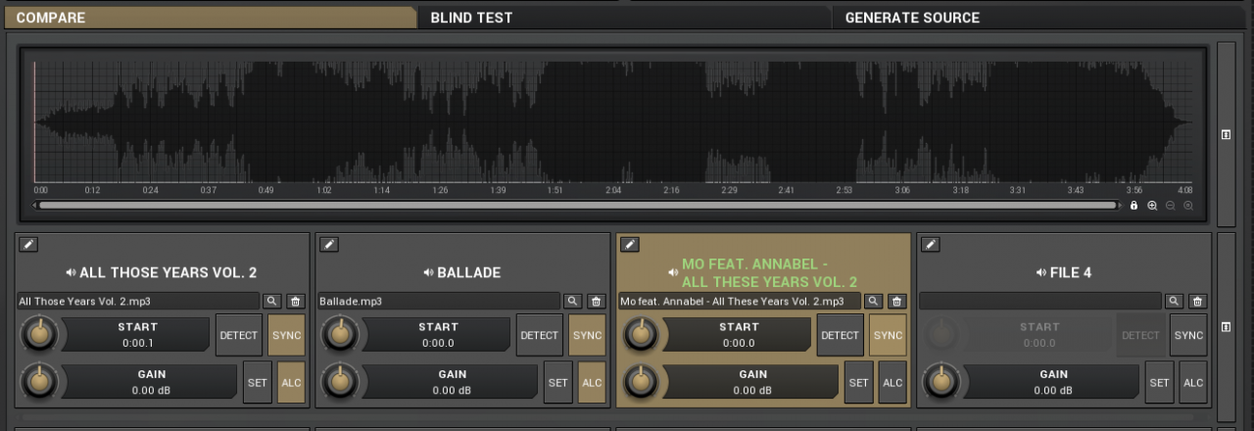
Task: Open the Generate Source tab
Action: tap(1040, 18)
